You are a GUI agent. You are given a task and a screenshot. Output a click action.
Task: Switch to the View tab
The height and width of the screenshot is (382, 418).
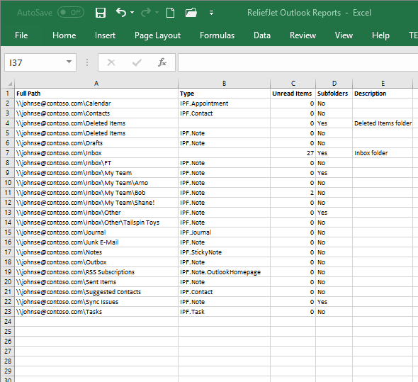coord(344,35)
